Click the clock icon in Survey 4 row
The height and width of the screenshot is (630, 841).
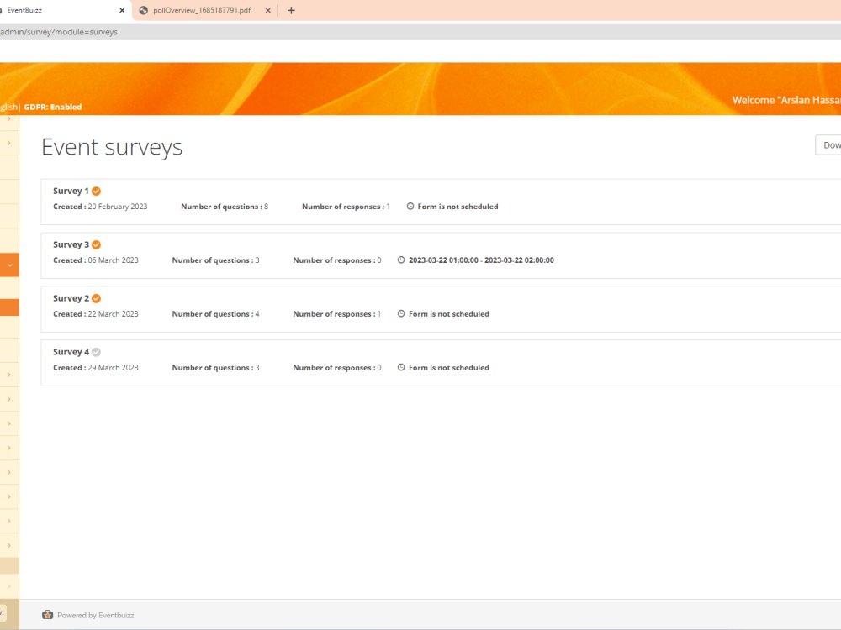point(401,367)
